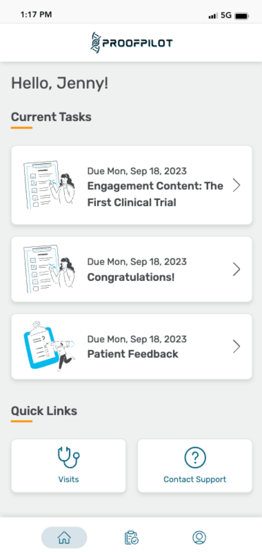The height and width of the screenshot is (552, 262).
Task: Tap the Current Tasks heading
Action: click(51, 117)
